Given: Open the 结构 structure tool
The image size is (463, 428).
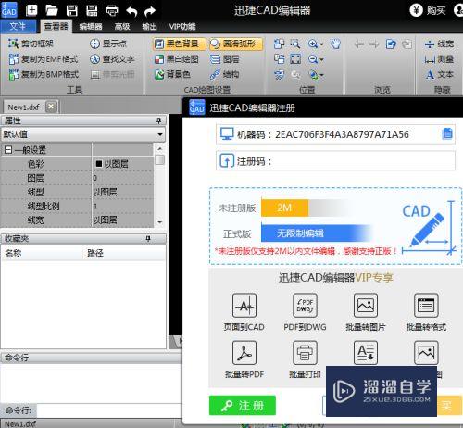Looking at the screenshot, I should (224, 74).
